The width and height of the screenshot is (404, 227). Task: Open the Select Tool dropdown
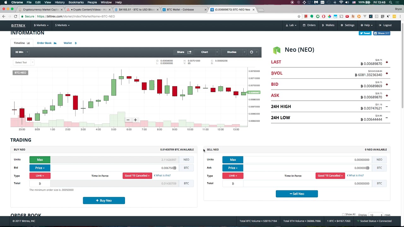point(23,62)
